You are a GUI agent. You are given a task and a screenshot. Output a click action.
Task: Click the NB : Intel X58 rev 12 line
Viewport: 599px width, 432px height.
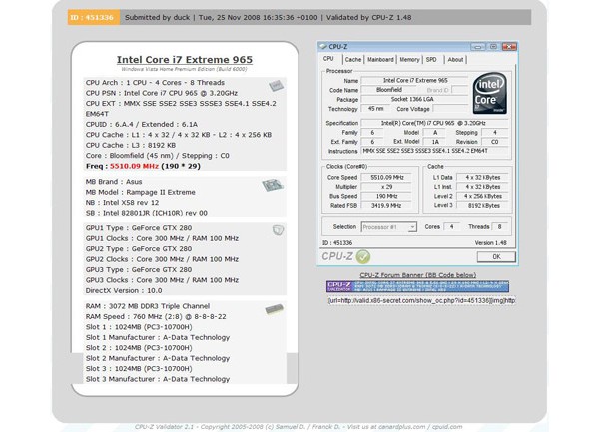tap(122, 203)
